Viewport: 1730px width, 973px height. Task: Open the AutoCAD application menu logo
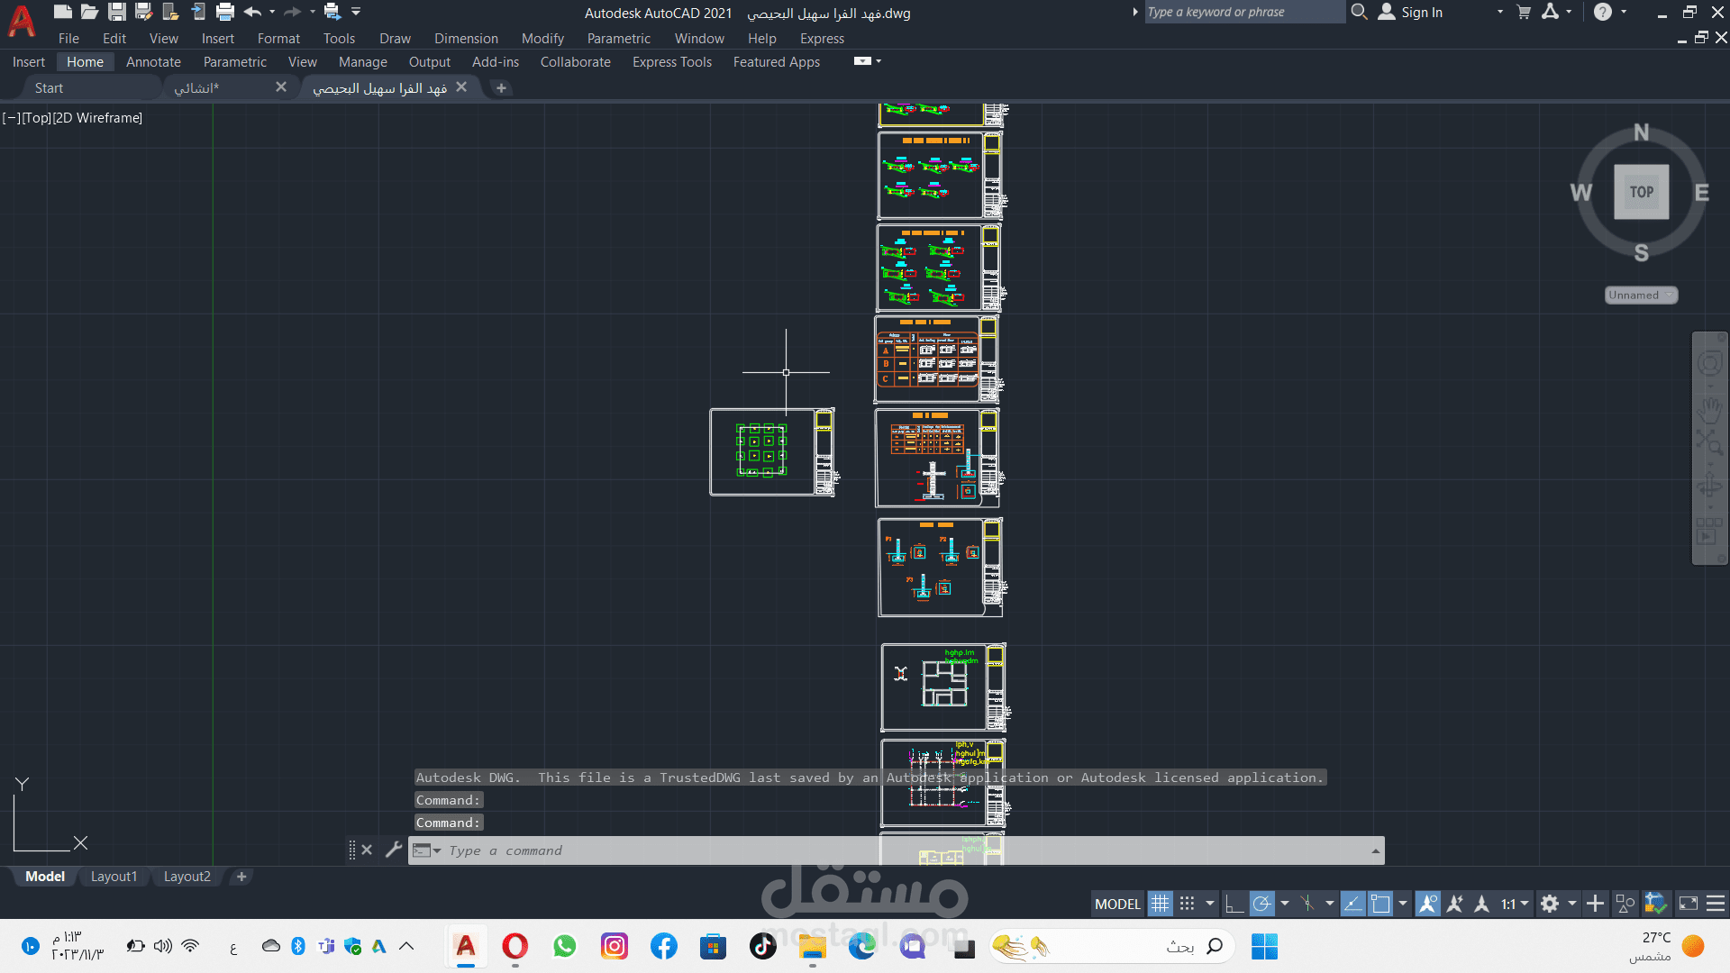[22, 22]
